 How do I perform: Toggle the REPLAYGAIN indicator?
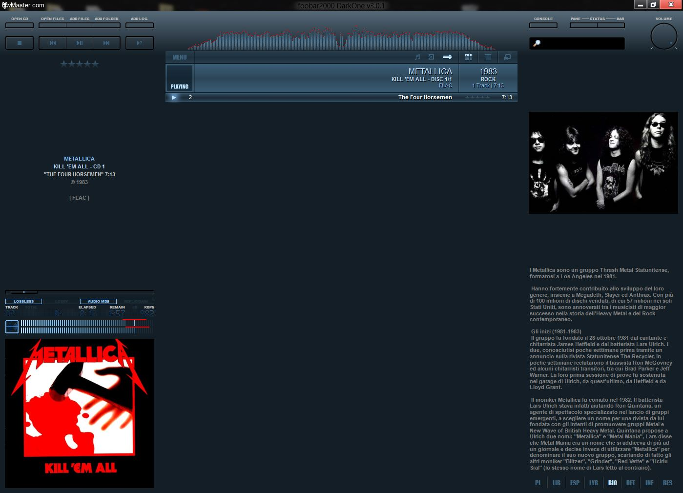click(136, 302)
